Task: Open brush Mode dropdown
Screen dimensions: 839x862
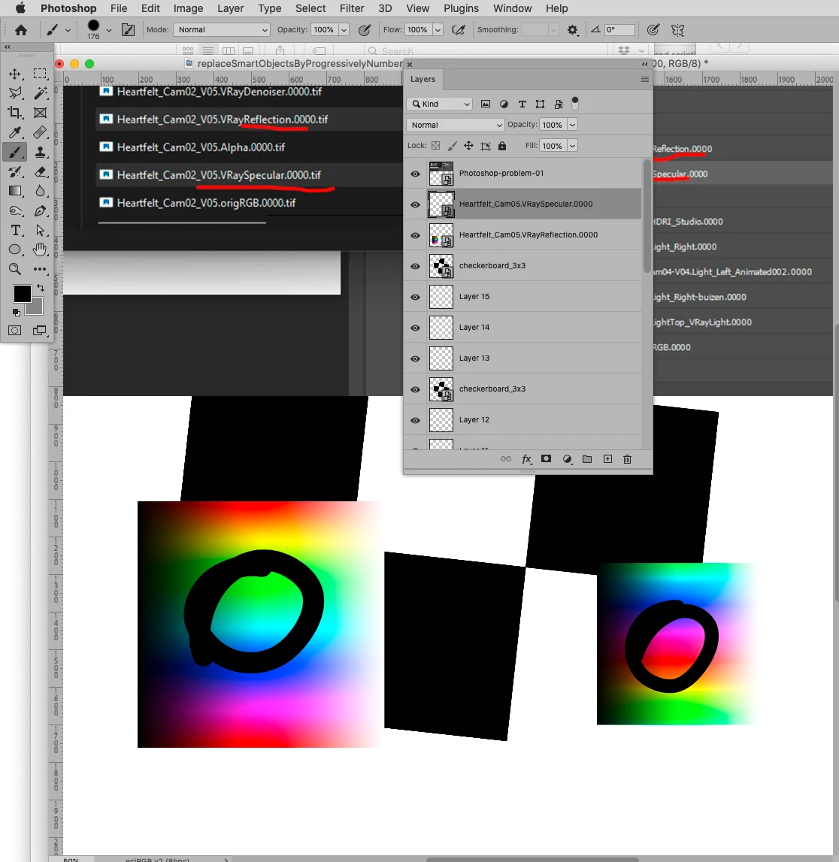Action: (222, 30)
